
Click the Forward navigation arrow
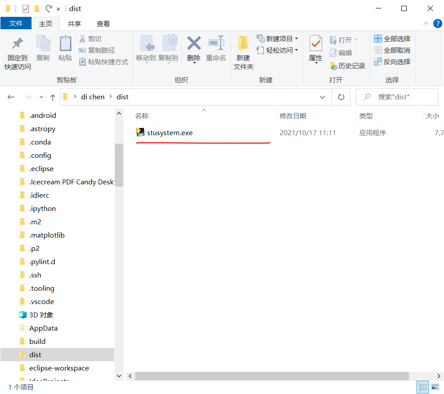point(28,97)
